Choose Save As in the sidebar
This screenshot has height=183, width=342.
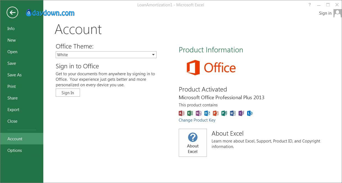[22, 75]
